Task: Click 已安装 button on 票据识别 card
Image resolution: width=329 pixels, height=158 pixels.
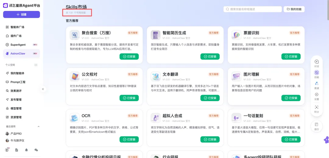Action: (x=291, y=57)
